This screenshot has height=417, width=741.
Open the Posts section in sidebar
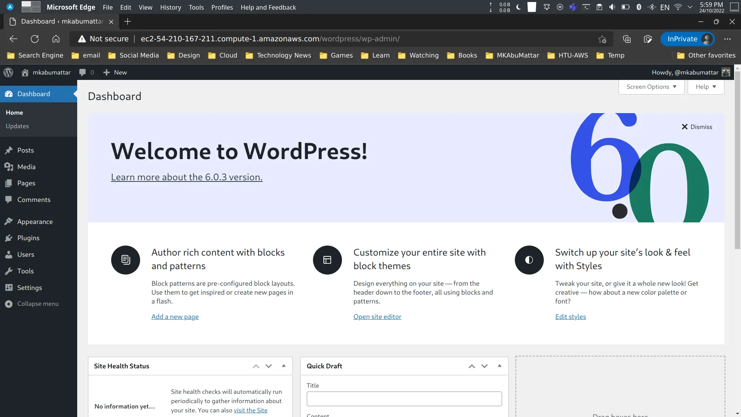(x=25, y=150)
